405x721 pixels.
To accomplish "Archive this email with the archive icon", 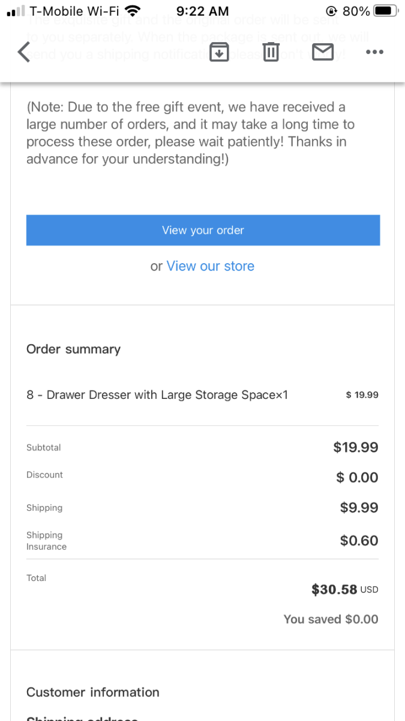I will tap(219, 52).
